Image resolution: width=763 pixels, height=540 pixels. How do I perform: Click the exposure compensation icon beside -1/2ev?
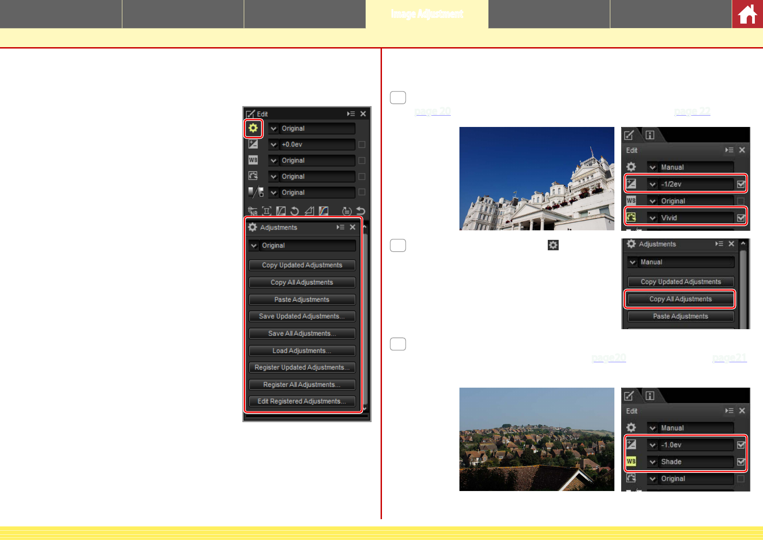click(x=631, y=184)
